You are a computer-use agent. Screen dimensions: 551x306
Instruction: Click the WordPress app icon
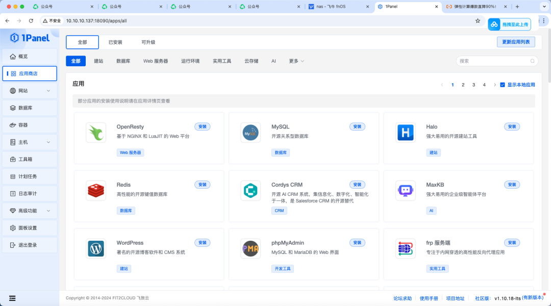point(96,249)
